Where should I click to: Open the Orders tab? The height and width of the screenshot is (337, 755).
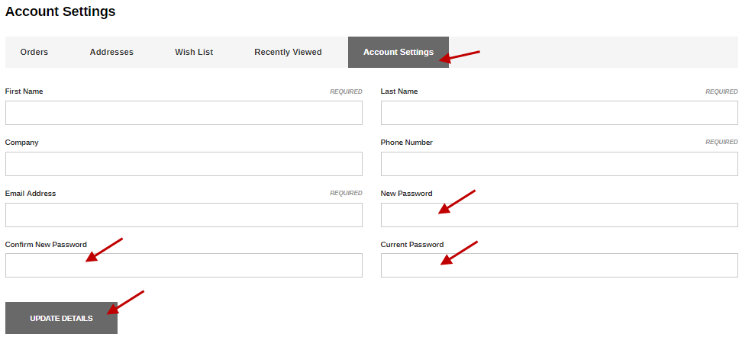point(34,52)
